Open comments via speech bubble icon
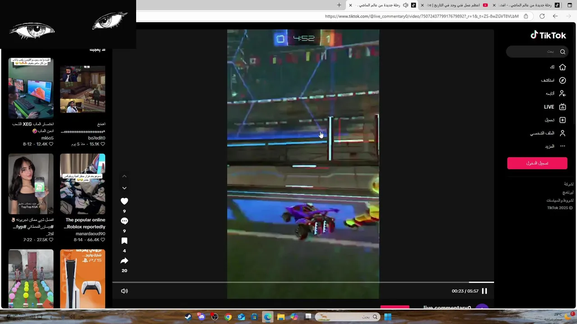Viewport: 577px width, 324px height. pyautogui.click(x=124, y=221)
